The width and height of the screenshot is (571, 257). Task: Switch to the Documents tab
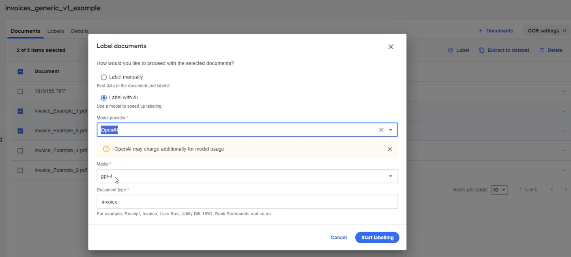(x=26, y=31)
